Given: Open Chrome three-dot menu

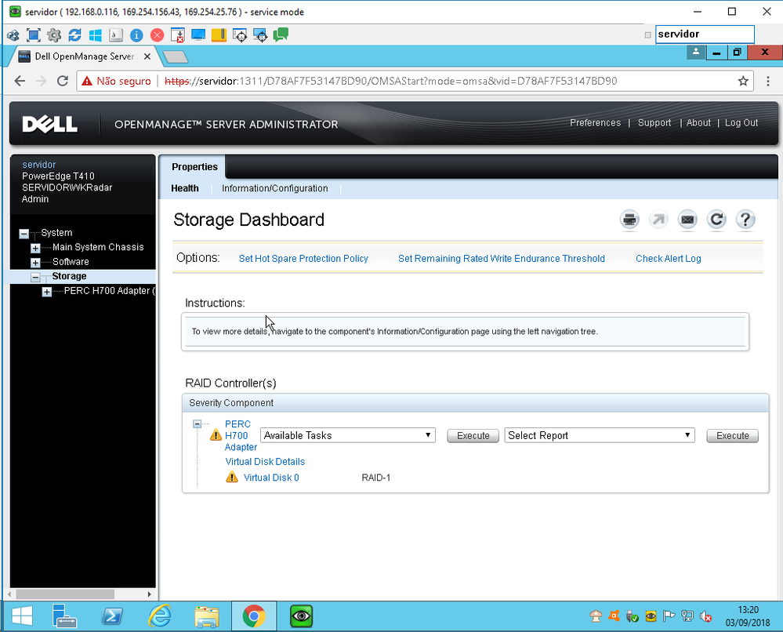Looking at the screenshot, I should [x=768, y=81].
